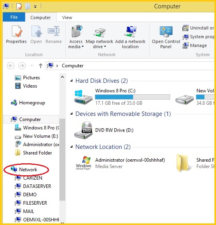The height and width of the screenshot is (225, 216).
Task: Open System properties from ribbon
Action: pyautogui.click(x=198, y=37)
